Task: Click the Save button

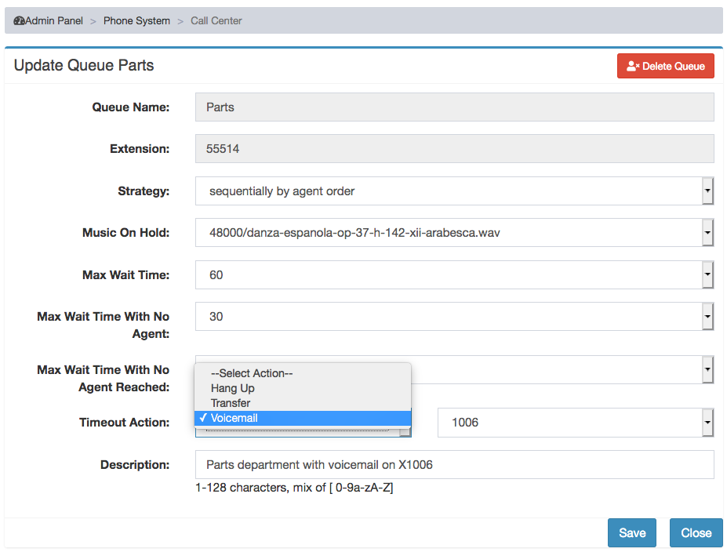Action: click(x=632, y=533)
